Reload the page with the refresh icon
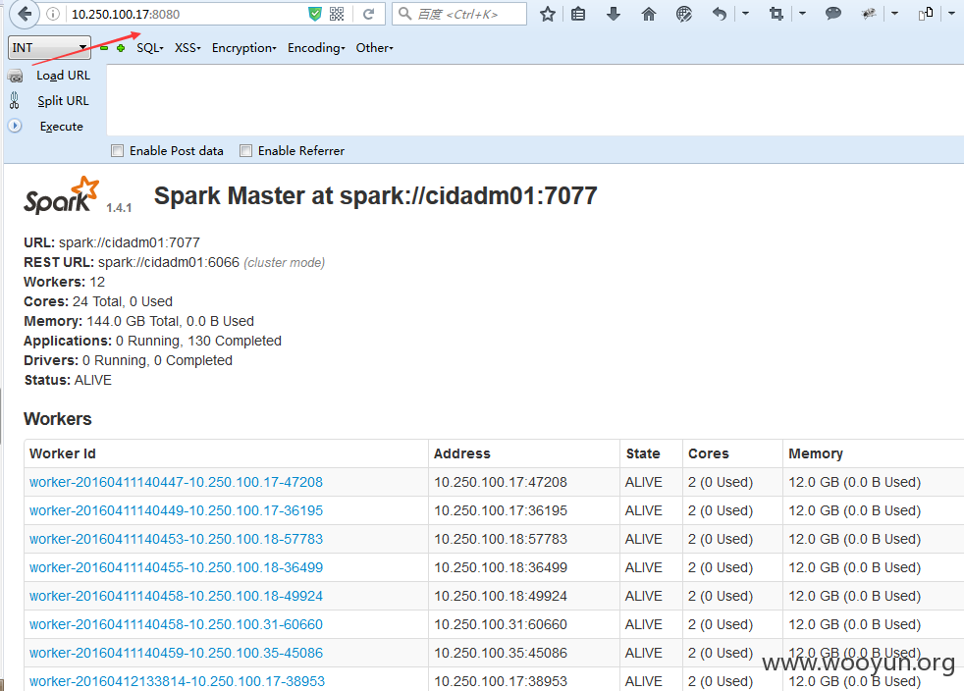Image resolution: width=964 pixels, height=691 pixels. click(x=368, y=14)
